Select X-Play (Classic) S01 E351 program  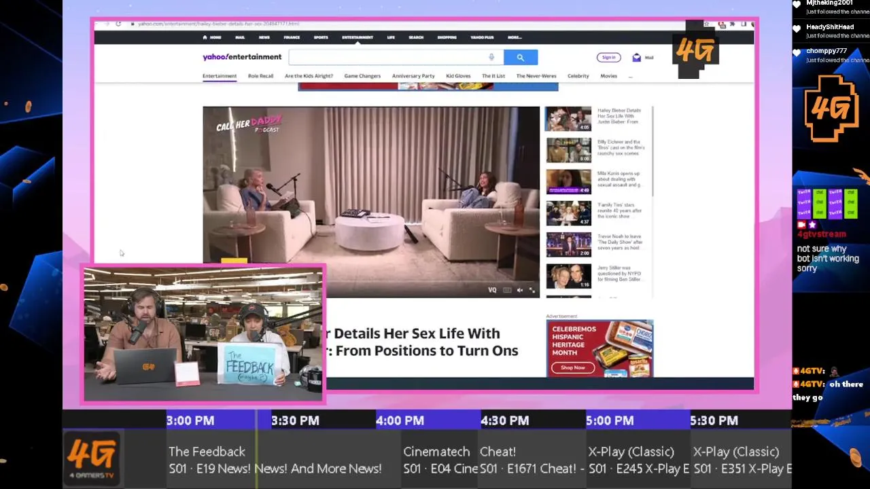click(742, 460)
